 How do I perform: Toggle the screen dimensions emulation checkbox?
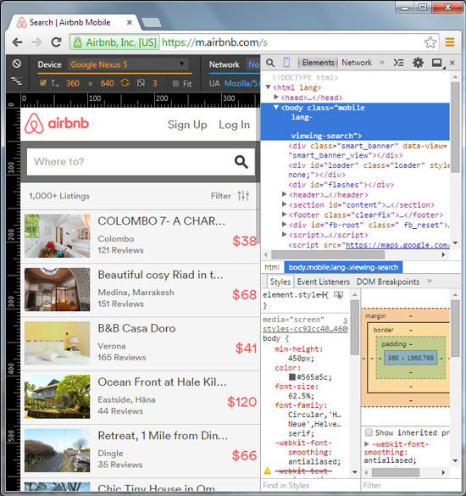(x=43, y=83)
